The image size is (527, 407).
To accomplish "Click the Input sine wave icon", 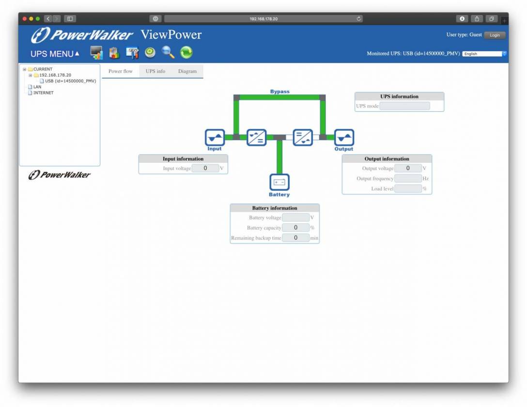I will [x=215, y=138].
